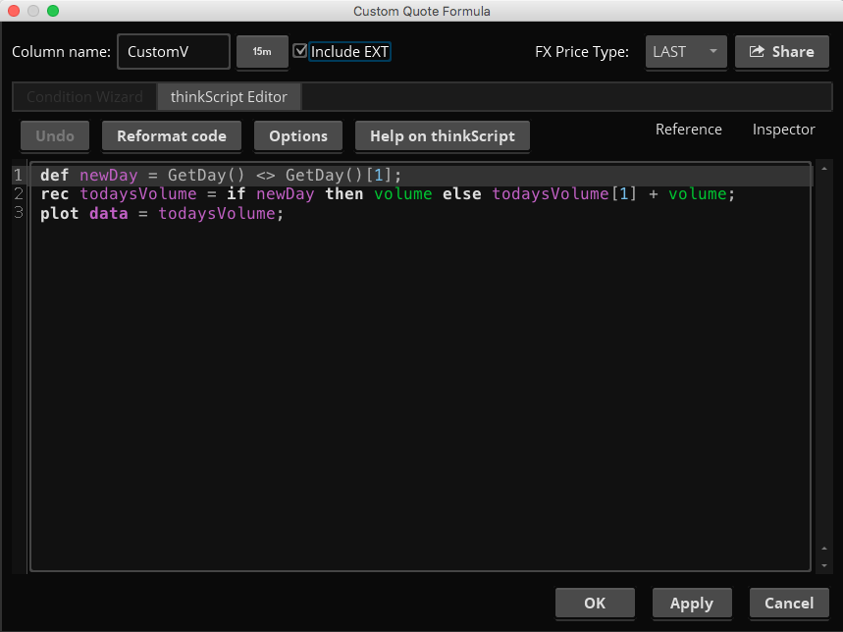
Task: Click the 'def newDay' code line
Action: 221,176
